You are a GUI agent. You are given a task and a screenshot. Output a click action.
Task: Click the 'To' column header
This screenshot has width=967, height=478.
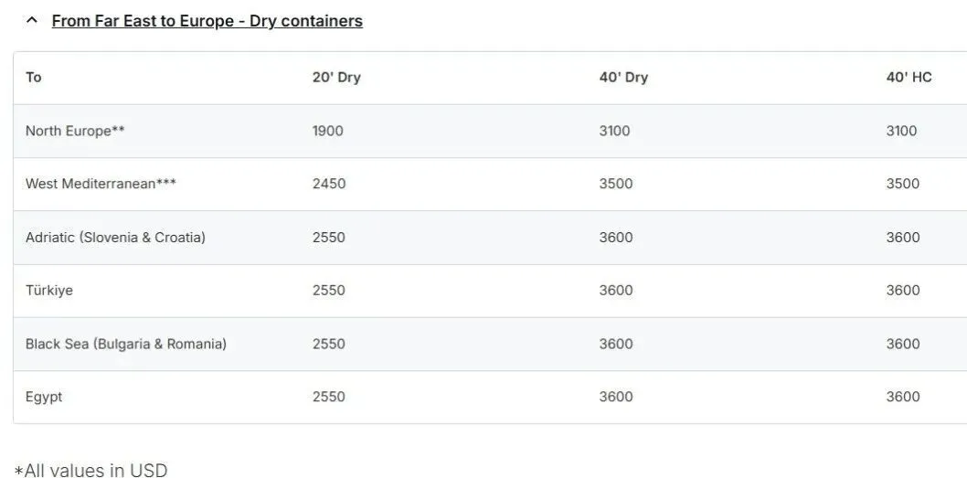coord(34,77)
